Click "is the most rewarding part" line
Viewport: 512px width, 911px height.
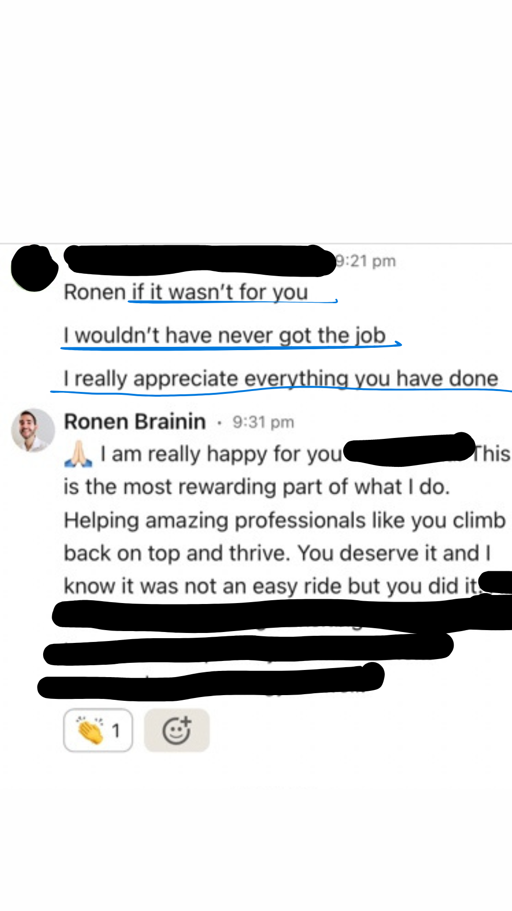tap(256, 487)
